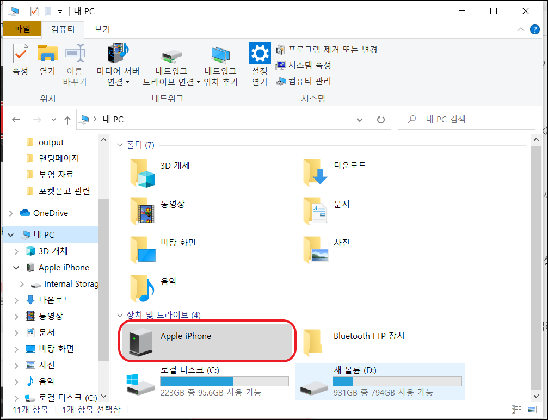Collapse Apple iPhone in the sidebar tree

click(x=16, y=267)
